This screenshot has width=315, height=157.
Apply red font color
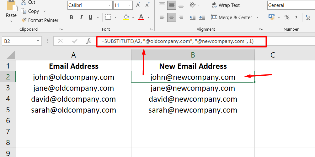(141, 17)
